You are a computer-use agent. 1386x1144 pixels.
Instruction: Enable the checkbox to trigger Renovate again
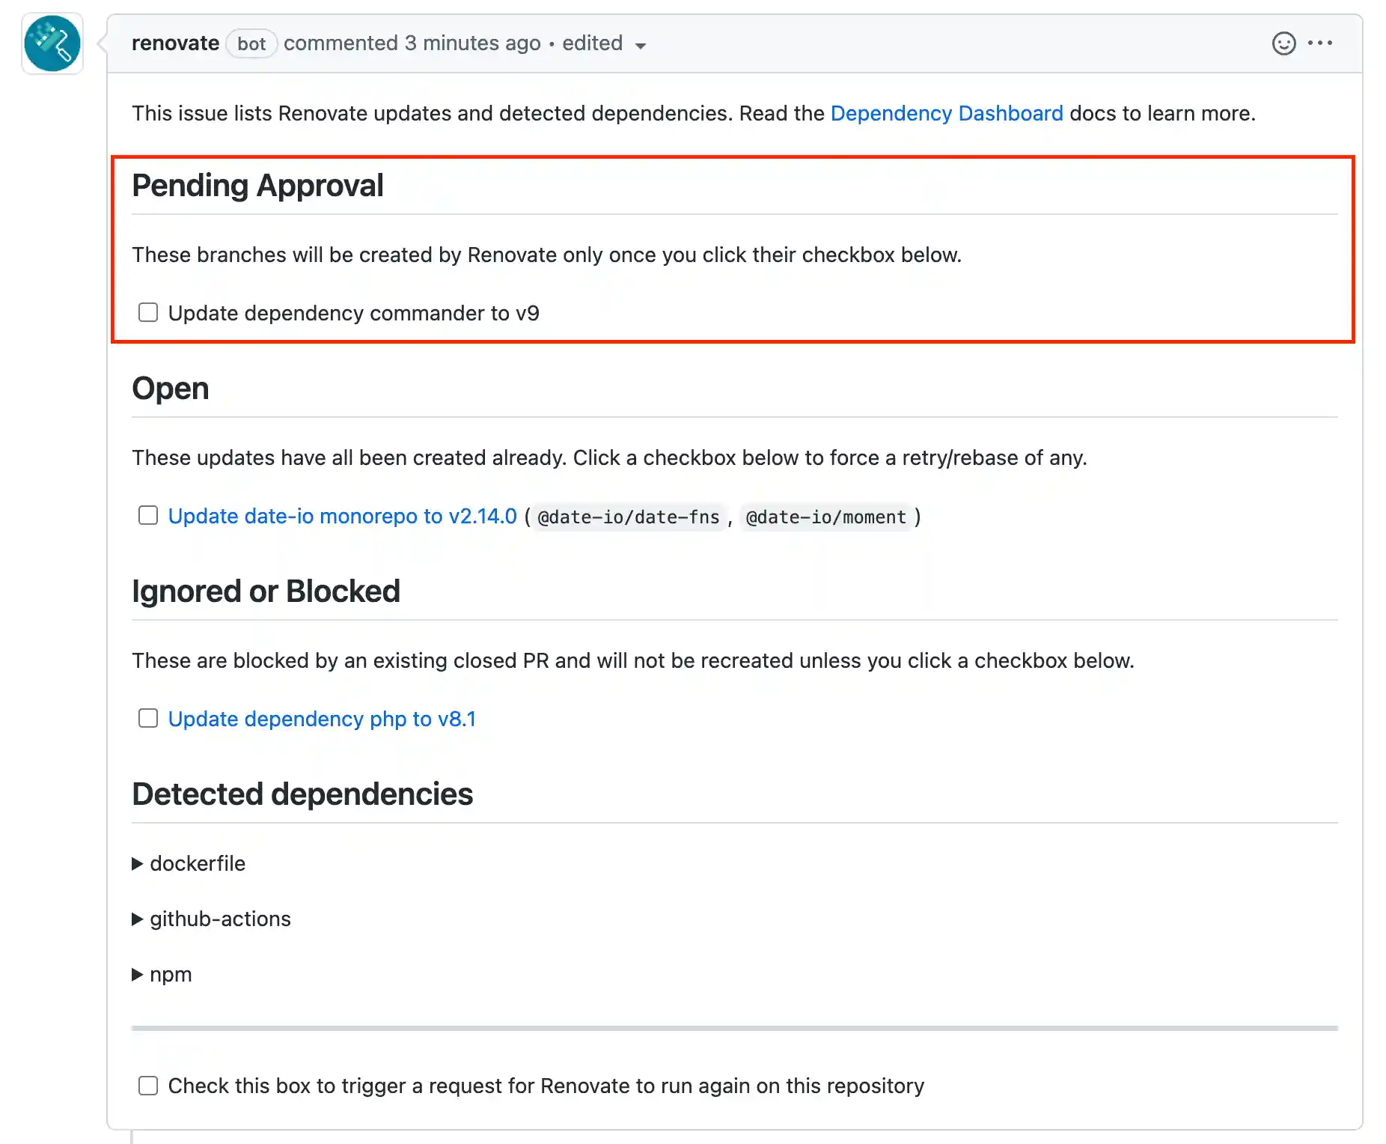pyautogui.click(x=147, y=1085)
